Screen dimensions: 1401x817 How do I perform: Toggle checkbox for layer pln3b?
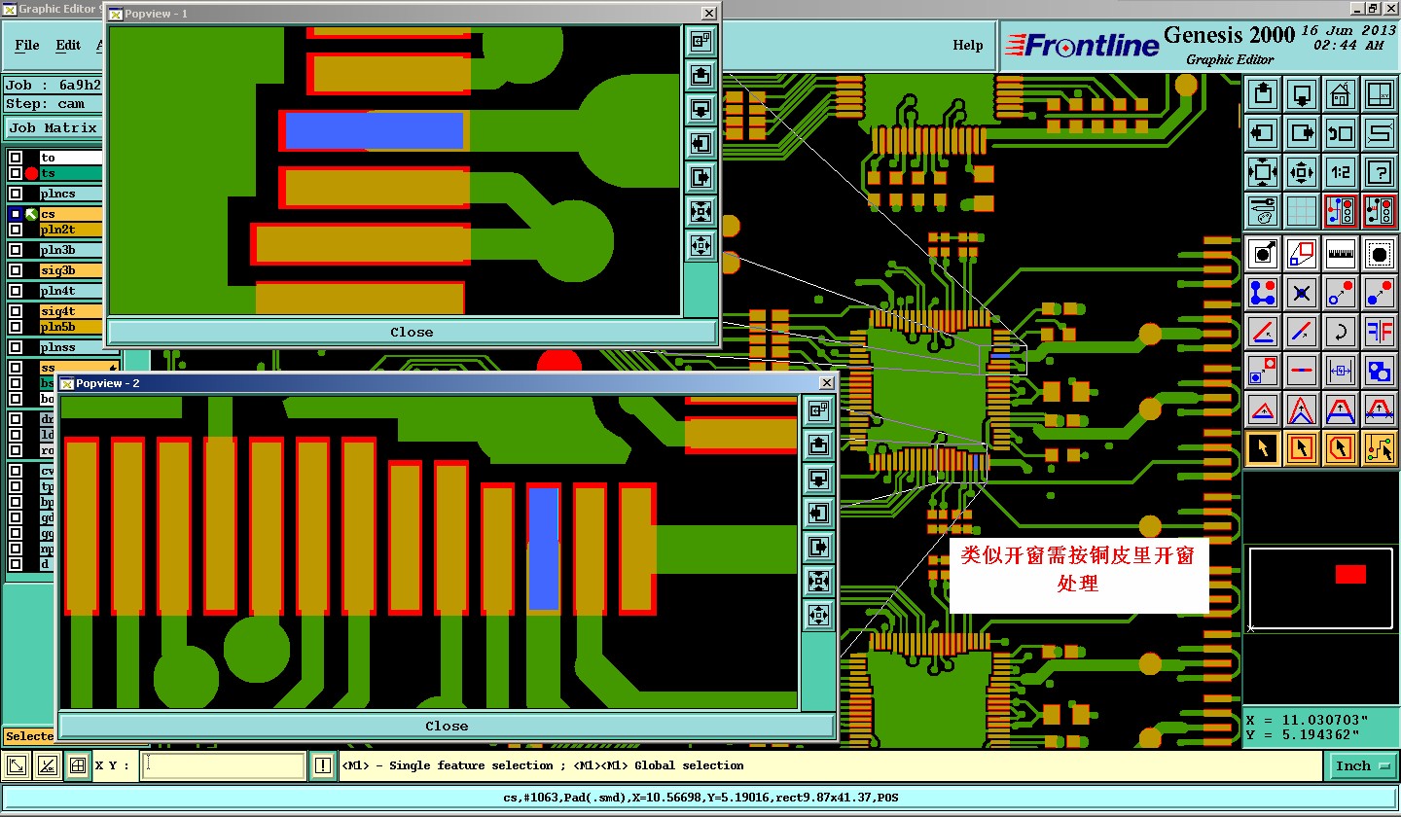pos(16,250)
